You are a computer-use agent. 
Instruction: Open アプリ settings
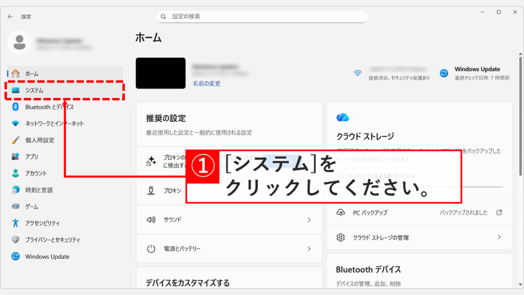click(35, 156)
